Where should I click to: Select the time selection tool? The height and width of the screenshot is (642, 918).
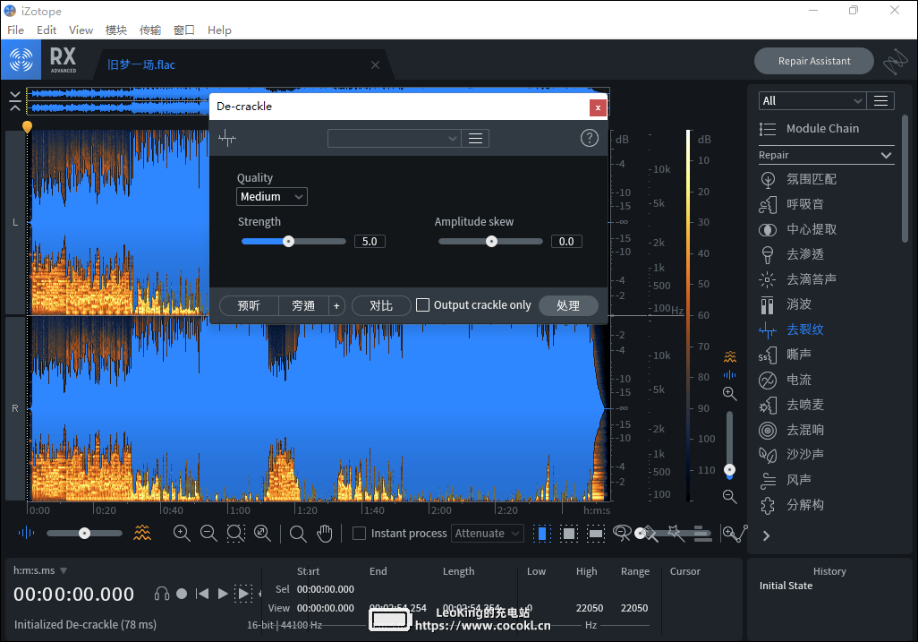[x=542, y=534]
